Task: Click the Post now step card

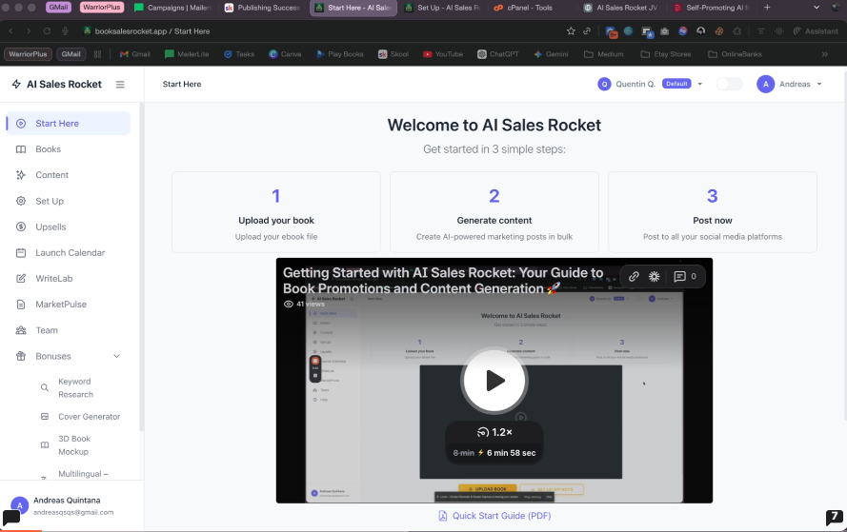Action: pos(713,212)
